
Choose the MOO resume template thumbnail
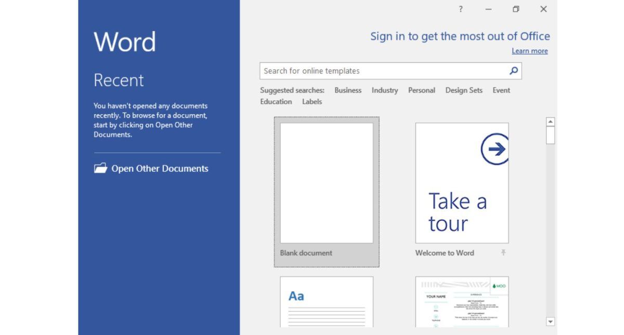click(462, 302)
